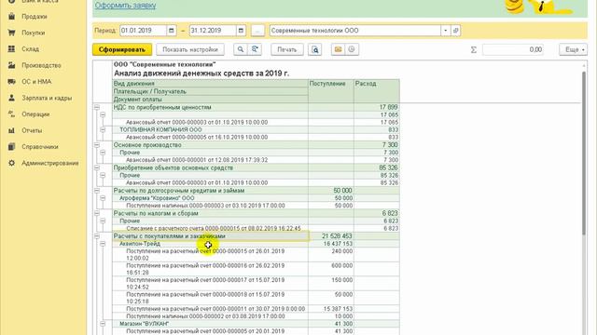This screenshot has width=597, height=335.
Task: Collapse the Авалон-Трейд subgroup
Action: tap(103, 244)
